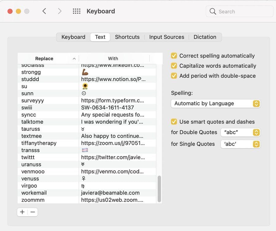Disable Correct spelling automatically

pos(174,56)
